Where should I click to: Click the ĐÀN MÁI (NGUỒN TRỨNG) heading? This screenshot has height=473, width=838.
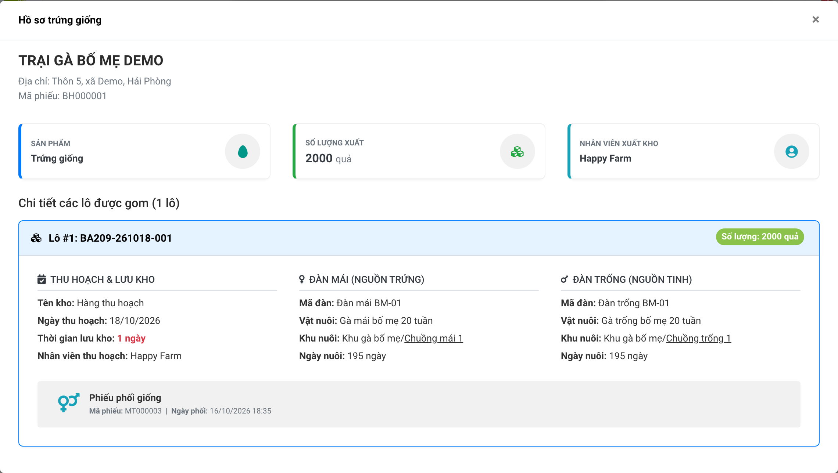pyautogui.click(x=367, y=279)
